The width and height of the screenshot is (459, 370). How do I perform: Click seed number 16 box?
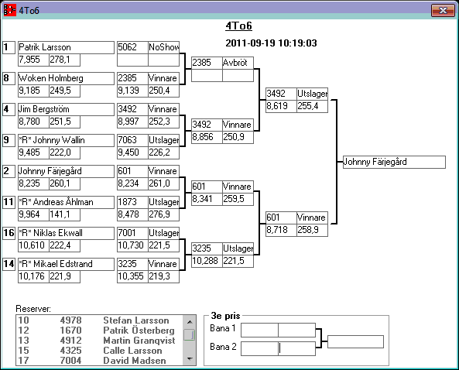pyautogui.click(x=9, y=233)
